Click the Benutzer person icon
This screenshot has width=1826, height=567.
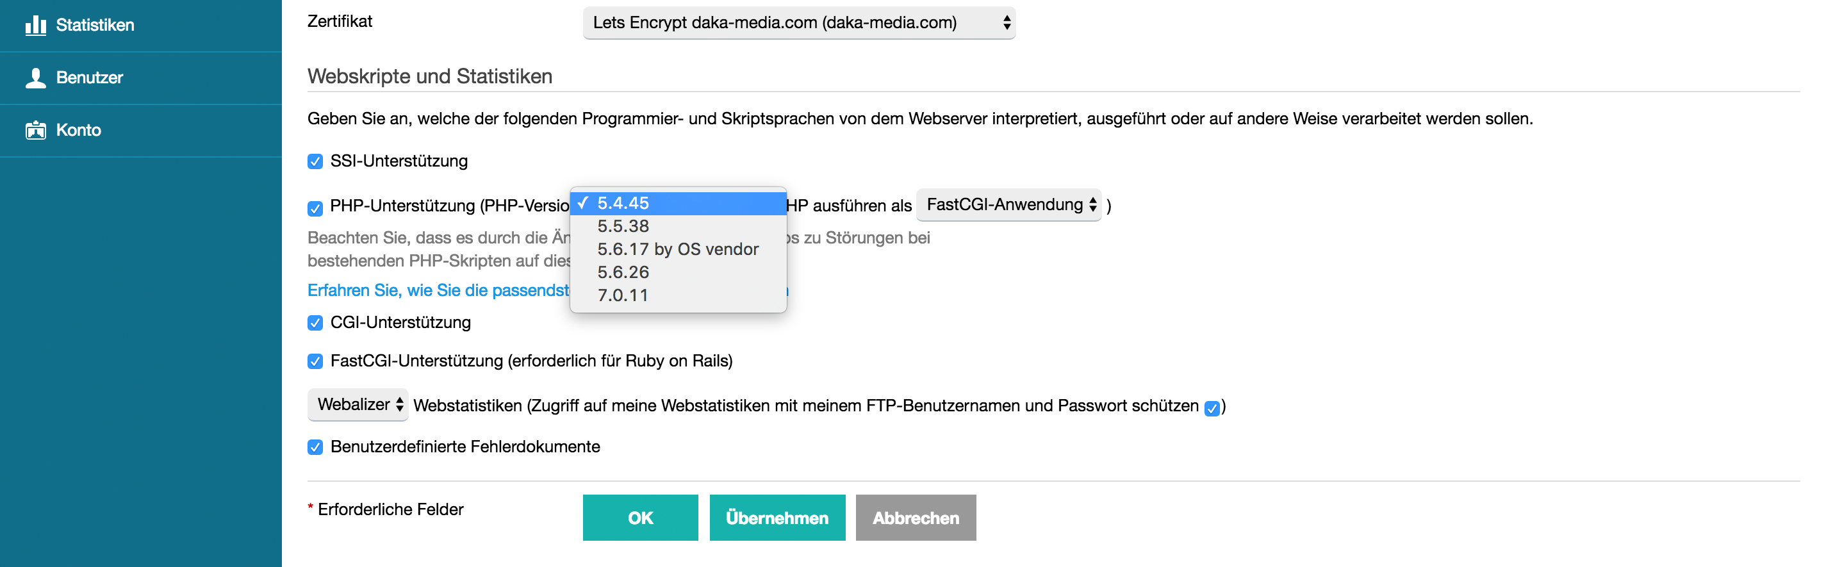click(x=35, y=78)
